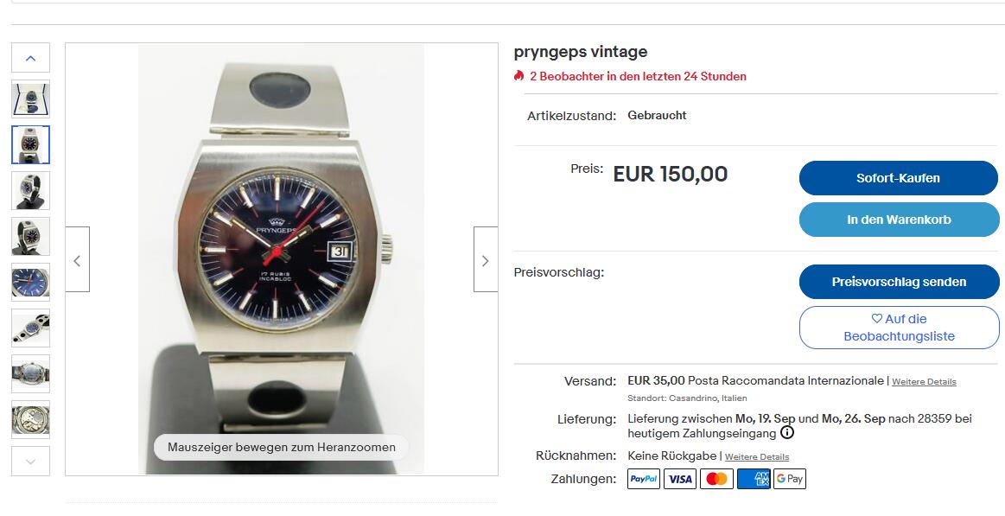Add item via In den Warenkorb

pyautogui.click(x=898, y=220)
